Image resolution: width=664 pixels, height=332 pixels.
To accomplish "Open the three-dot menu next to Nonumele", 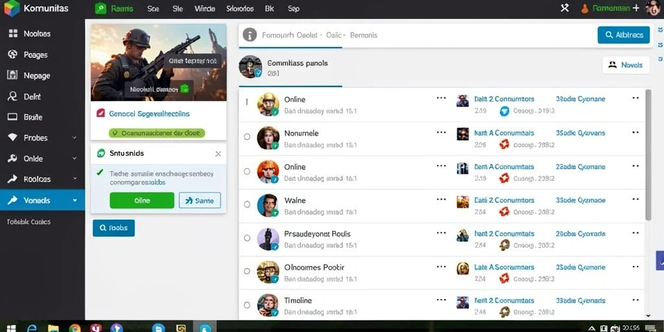I will pos(441,132).
